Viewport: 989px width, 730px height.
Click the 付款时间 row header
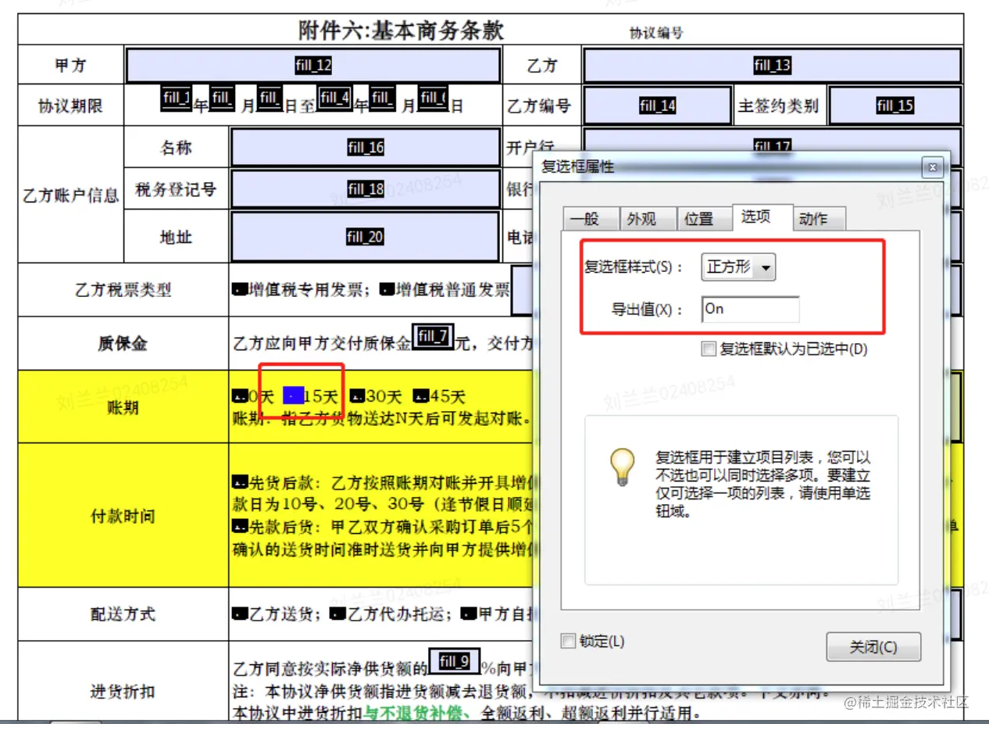tap(123, 516)
